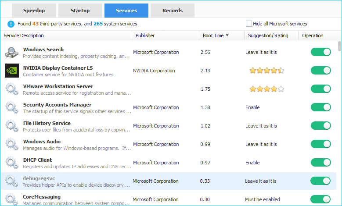Sort by Boot Time column arrow
This screenshot has width=342, height=206.
(x=227, y=35)
